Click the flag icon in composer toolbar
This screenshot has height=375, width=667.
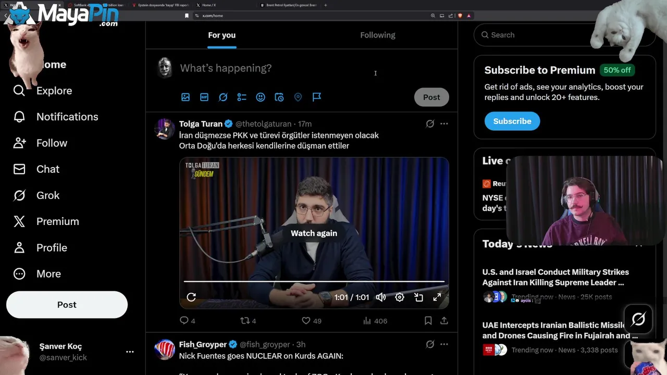(317, 97)
